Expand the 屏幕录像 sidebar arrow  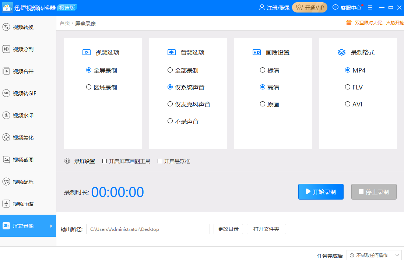tap(51, 226)
